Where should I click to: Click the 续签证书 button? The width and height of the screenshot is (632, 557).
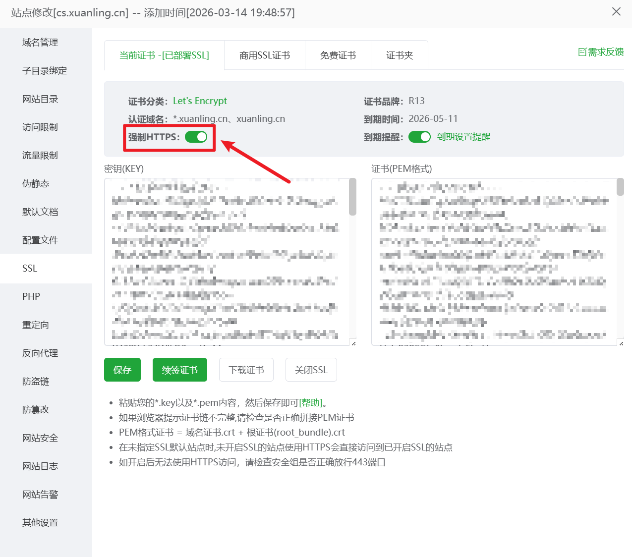pos(179,369)
